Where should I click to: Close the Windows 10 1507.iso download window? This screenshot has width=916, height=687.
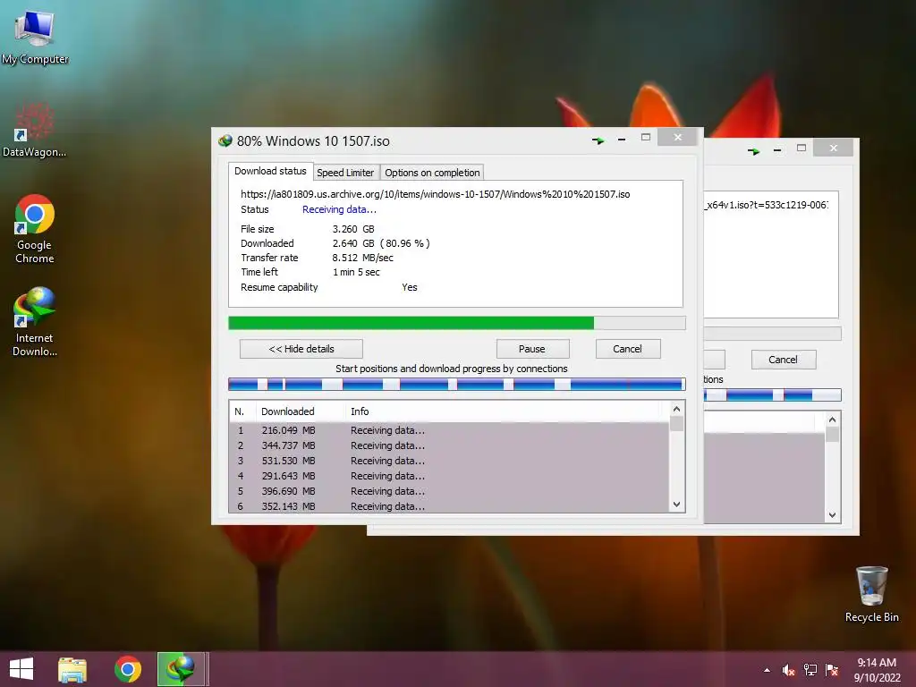coord(678,137)
